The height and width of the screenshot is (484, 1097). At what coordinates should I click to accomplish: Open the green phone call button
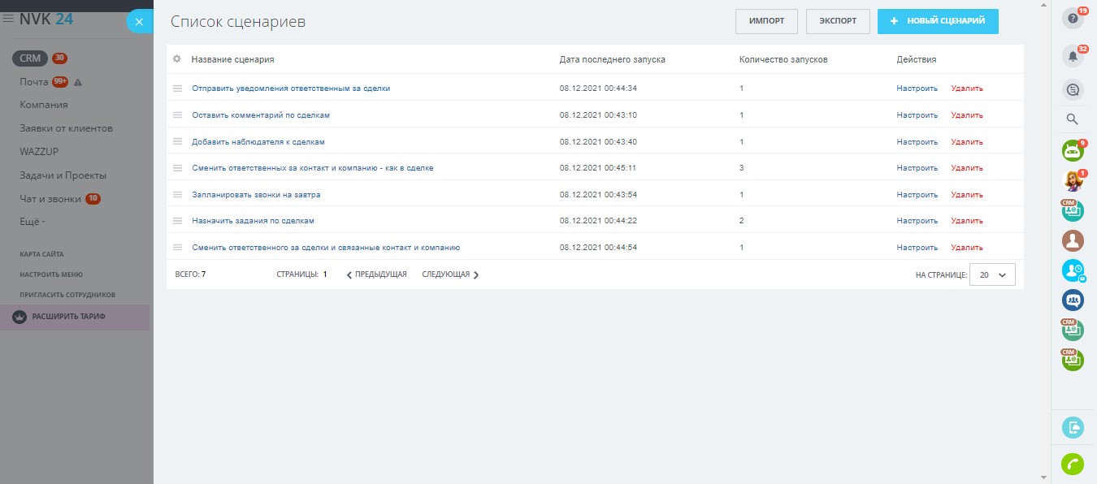pos(1073,464)
